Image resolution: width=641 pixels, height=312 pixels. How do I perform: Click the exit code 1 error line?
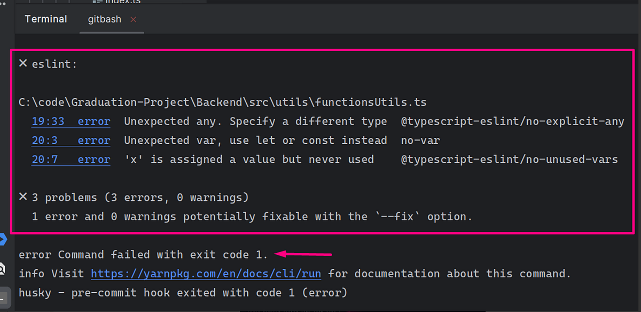(x=142, y=254)
